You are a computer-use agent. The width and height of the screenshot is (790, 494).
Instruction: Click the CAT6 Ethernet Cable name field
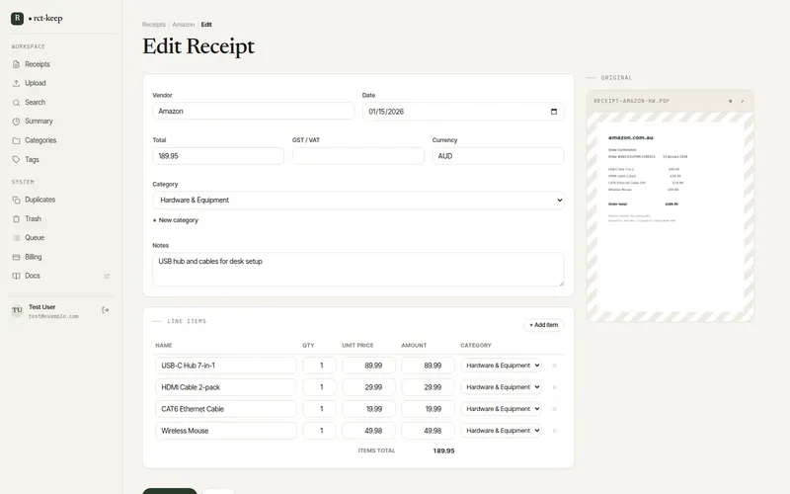226,409
